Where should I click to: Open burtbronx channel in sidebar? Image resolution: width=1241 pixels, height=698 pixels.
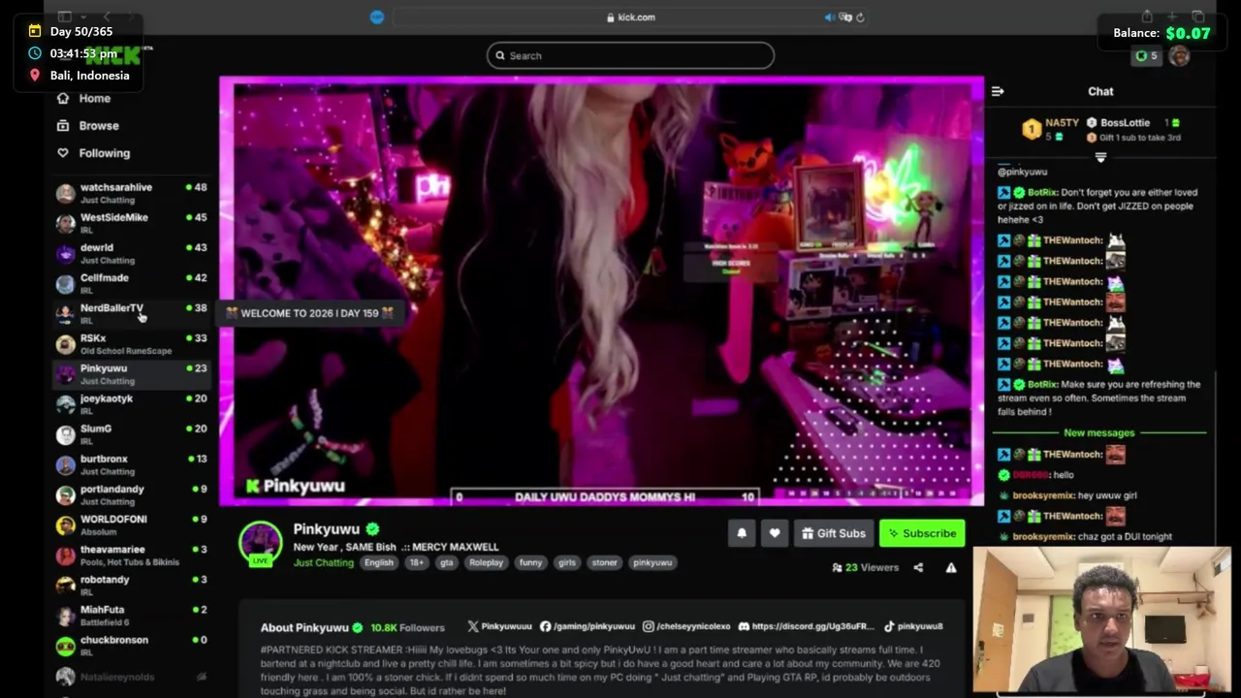pos(131,464)
